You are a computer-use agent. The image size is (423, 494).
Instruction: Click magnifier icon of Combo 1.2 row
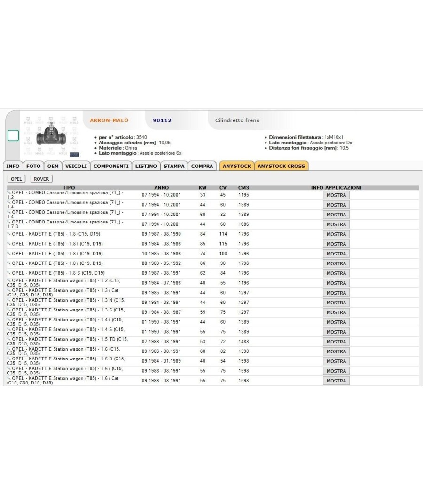[9, 192]
